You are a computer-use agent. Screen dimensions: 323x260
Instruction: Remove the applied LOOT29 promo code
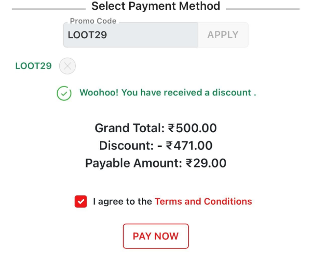coord(68,66)
